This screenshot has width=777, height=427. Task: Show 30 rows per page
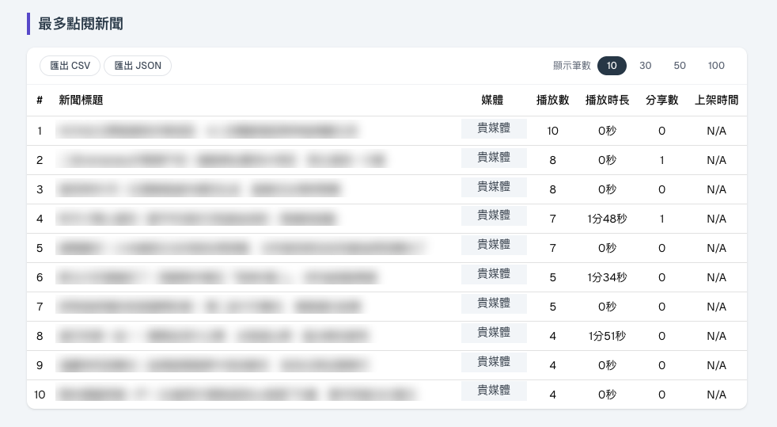[x=645, y=66]
